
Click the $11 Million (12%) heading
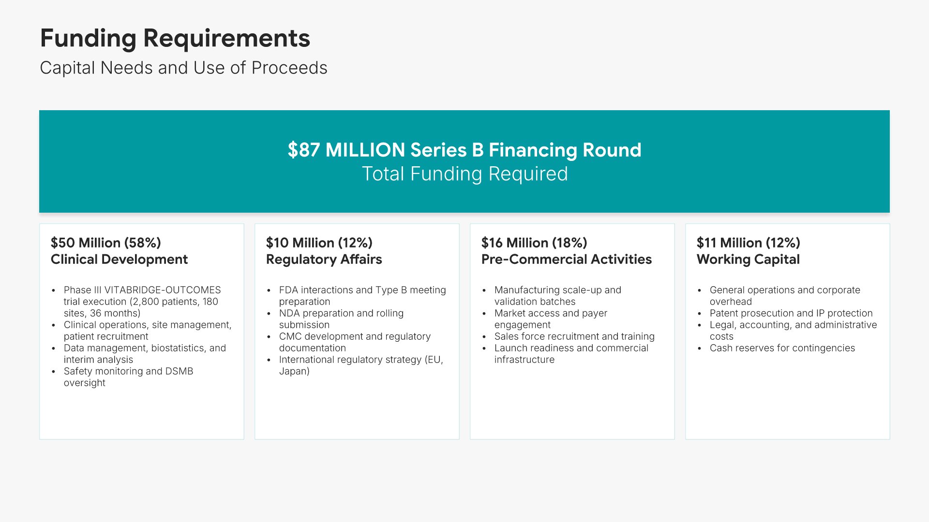(x=748, y=243)
